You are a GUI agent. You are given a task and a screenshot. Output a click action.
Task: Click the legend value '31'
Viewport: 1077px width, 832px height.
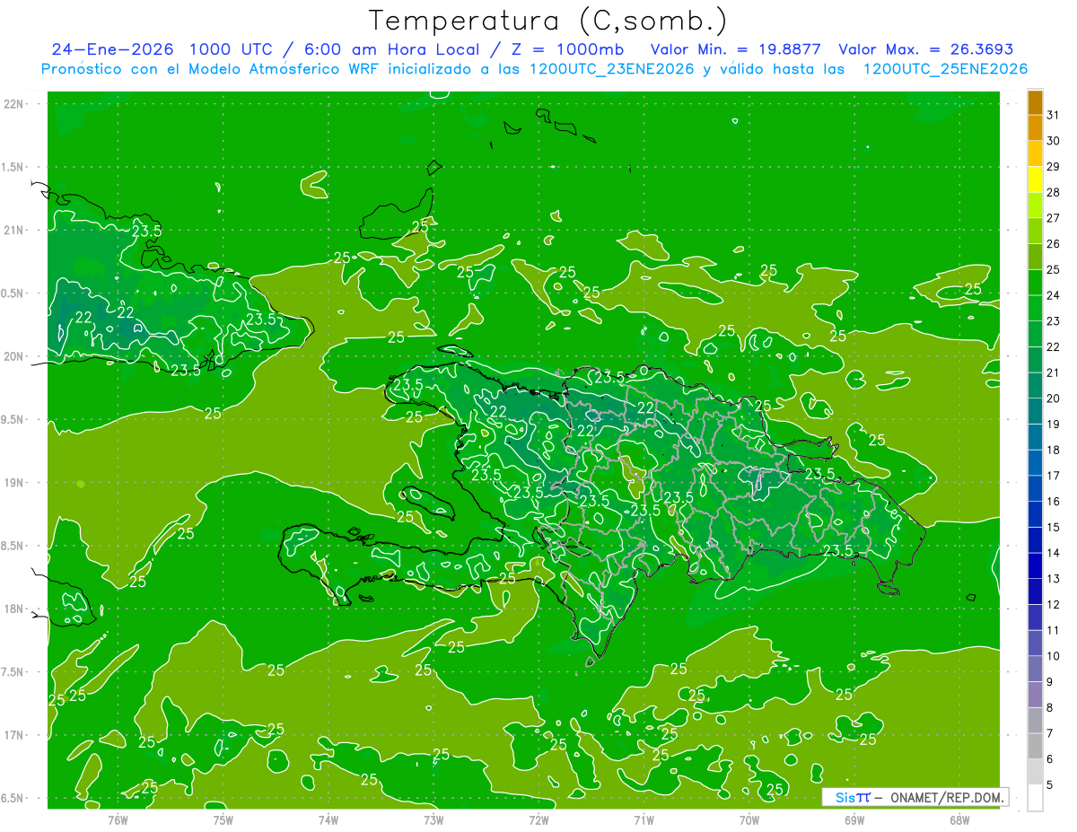pyautogui.click(x=1054, y=115)
